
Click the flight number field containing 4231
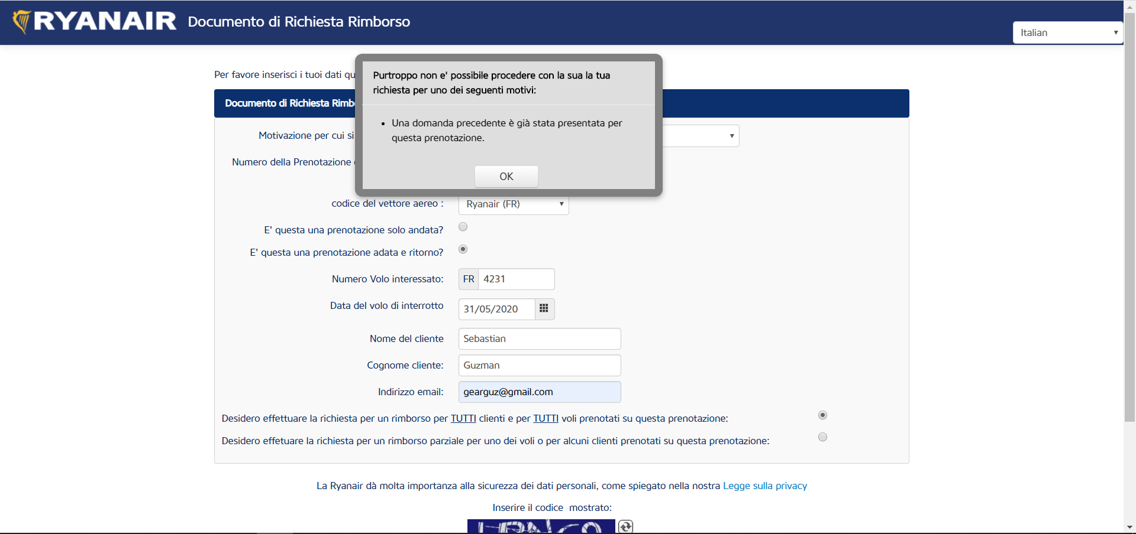tap(516, 279)
